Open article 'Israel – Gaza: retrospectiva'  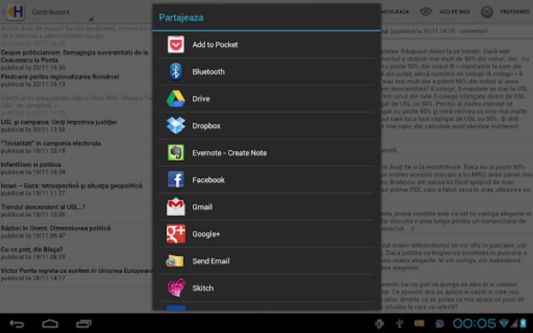pyautogui.click(x=76, y=189)
